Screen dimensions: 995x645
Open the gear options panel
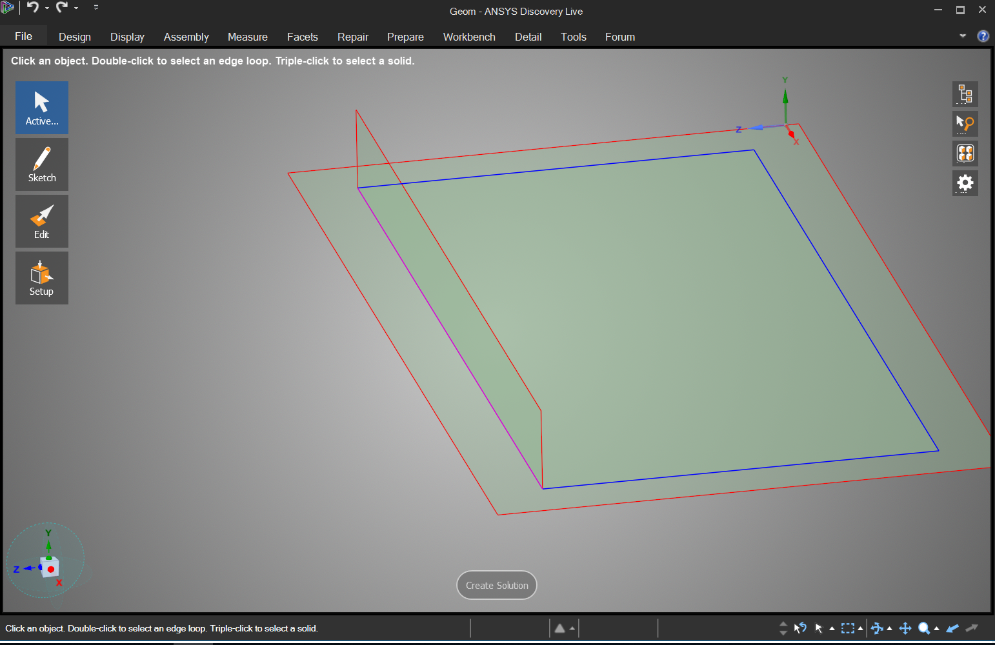[x=965, y=183]
